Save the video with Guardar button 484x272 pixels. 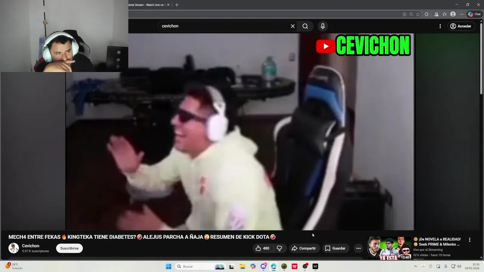(335, 248)
